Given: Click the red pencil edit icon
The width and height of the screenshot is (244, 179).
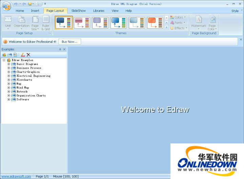Looking at the screenshot, I should (23, 55).
